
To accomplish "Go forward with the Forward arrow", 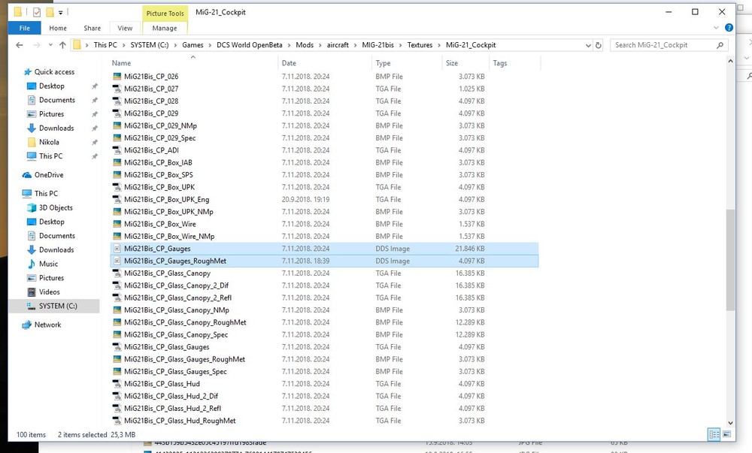I will point(36,45).
